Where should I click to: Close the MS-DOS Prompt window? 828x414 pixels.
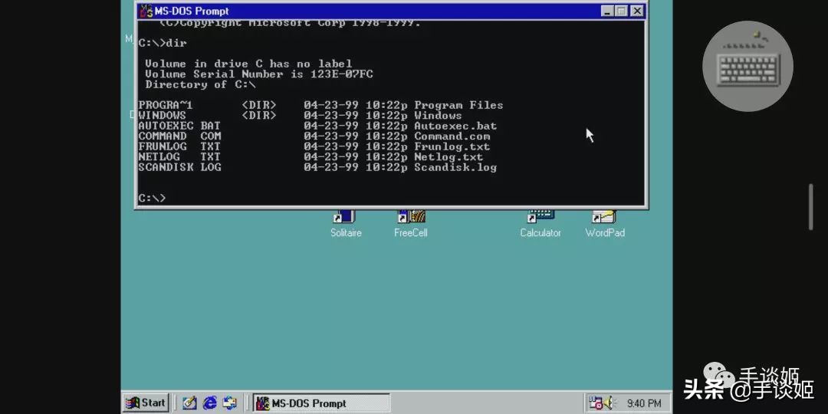[x=637, y=11]
